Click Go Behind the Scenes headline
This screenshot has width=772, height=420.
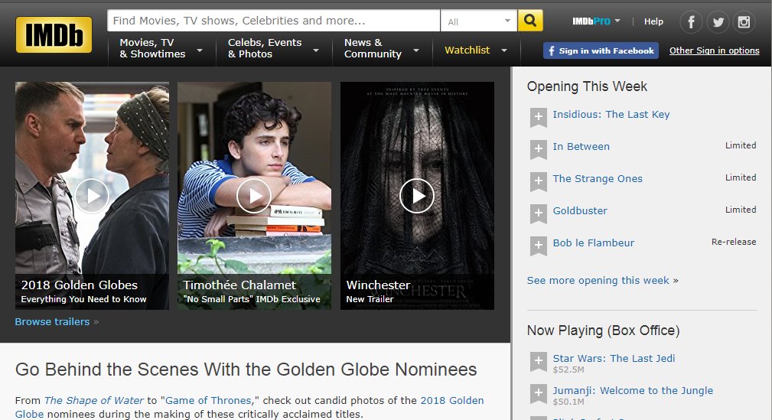point(246,370)
